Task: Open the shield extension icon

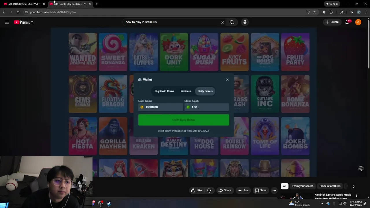Action: coord(324,12)
